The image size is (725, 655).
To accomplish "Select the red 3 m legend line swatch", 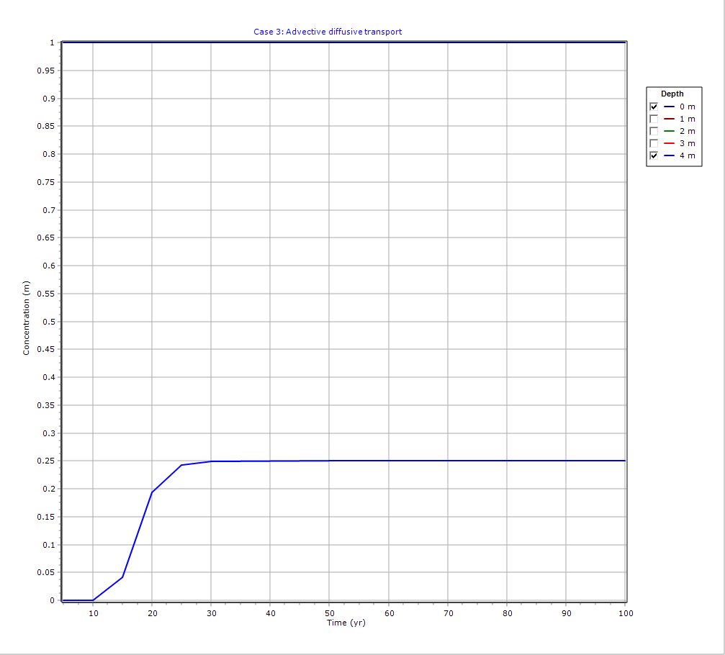I will pos(670,143).
